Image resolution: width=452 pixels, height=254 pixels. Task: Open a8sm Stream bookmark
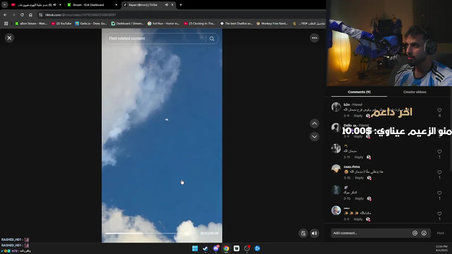click(31, 24)
